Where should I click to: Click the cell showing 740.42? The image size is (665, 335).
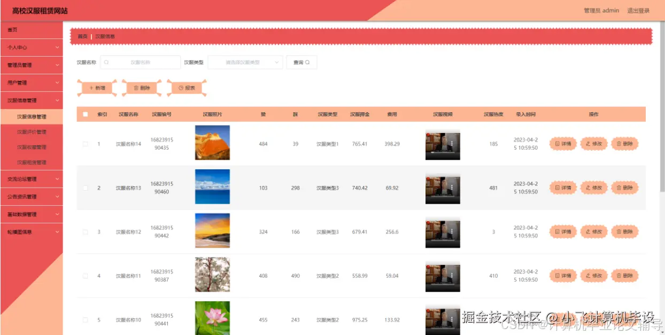click(360, 188)
